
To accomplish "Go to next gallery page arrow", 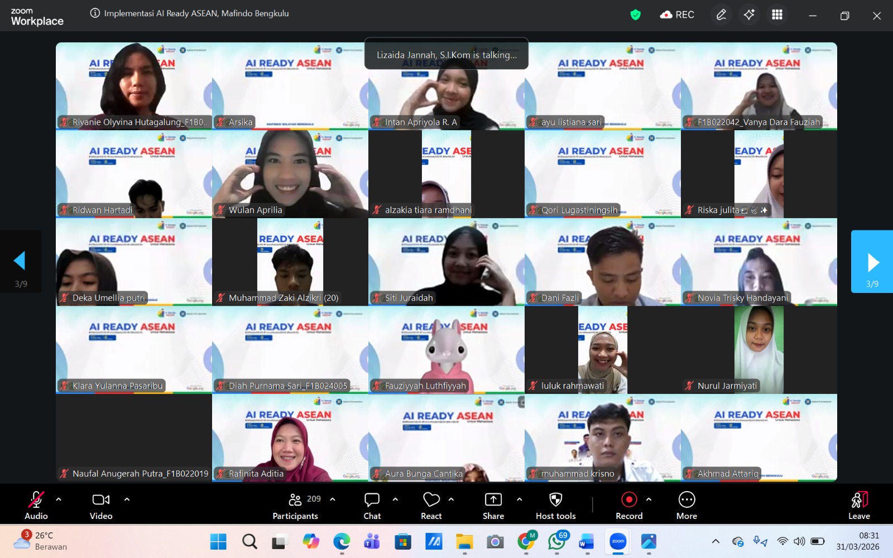I will (x=872, y=262).
